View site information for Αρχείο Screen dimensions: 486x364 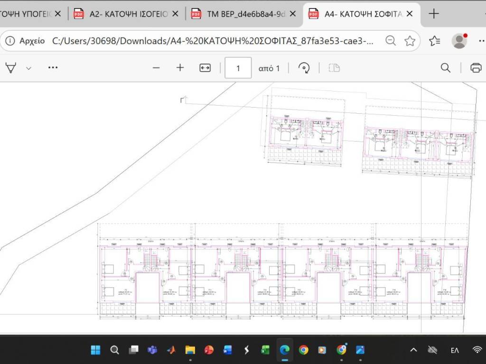point(10,41)
